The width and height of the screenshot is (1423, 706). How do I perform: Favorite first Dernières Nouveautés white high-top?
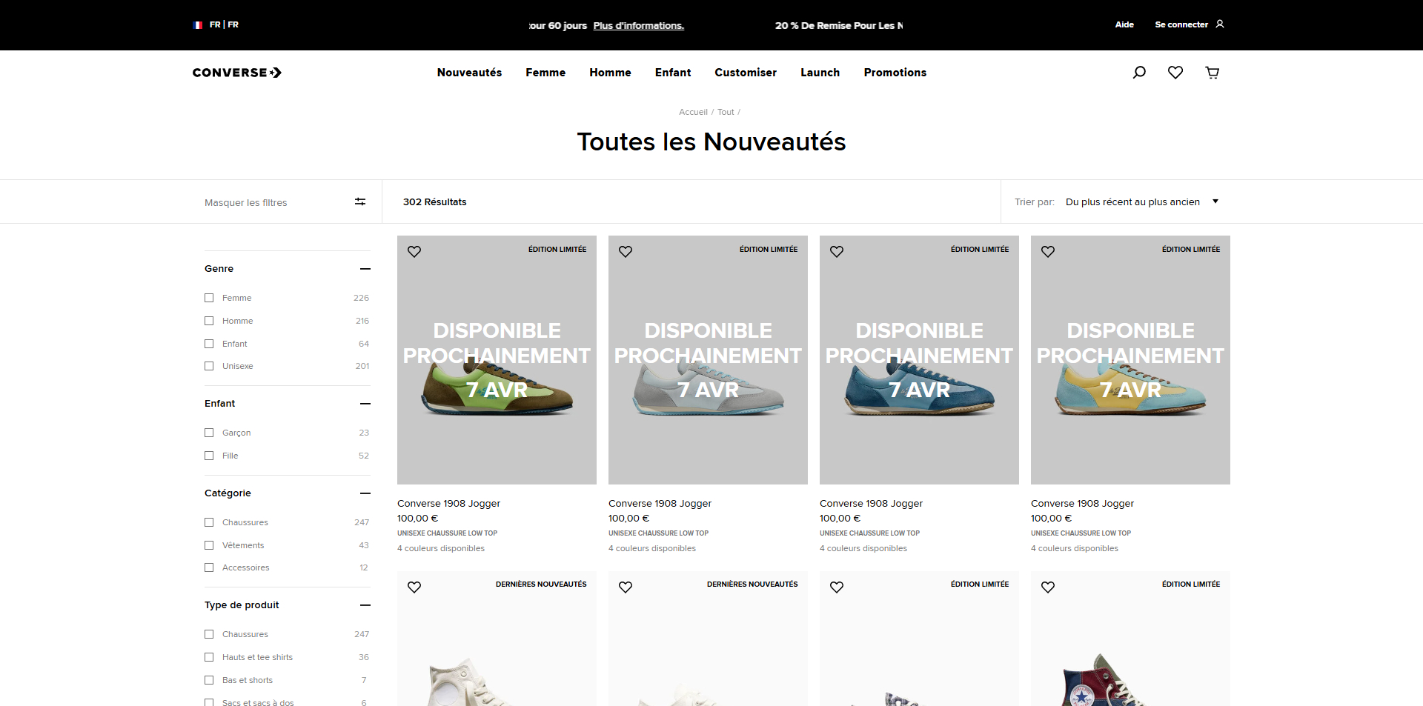(x=414, y=587)
